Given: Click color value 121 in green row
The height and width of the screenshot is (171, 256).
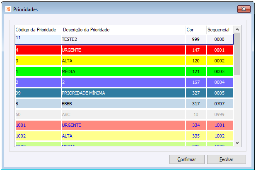Looking at the screenshot, I should click(x=196, y=71).
